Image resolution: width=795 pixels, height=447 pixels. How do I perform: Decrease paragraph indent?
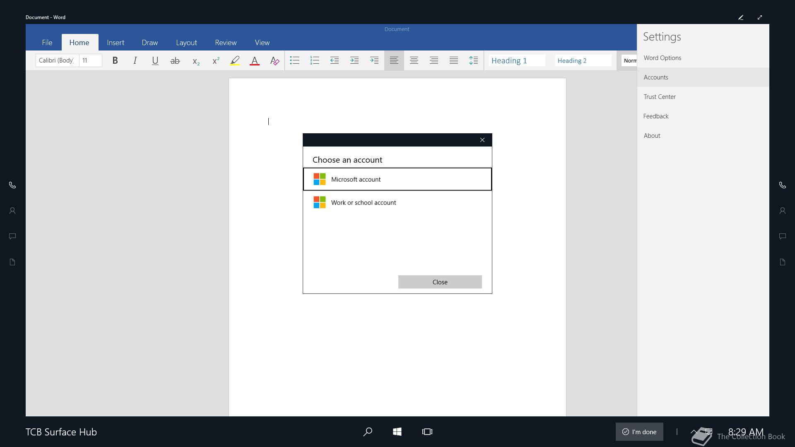pos(334,60)
